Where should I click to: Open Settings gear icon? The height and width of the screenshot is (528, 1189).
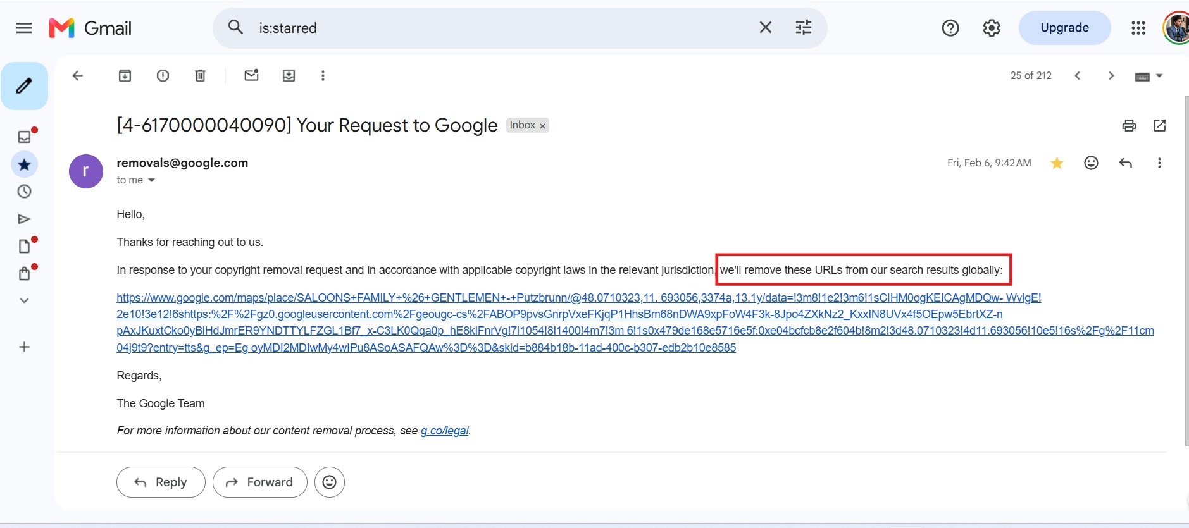(x=992, y=28)
